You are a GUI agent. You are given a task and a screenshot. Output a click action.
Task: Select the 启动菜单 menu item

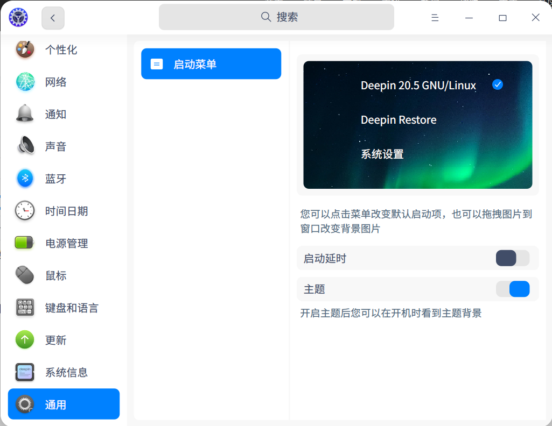pyautogui.click(x=211, y=63)
